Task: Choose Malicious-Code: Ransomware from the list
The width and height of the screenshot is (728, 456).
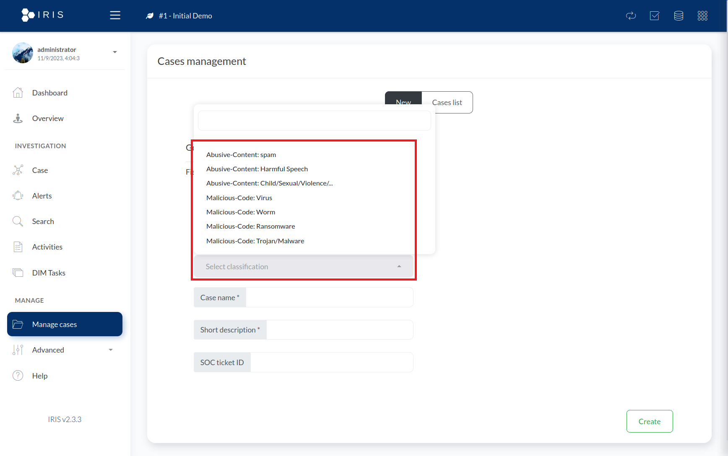Action: pos(250,227)
